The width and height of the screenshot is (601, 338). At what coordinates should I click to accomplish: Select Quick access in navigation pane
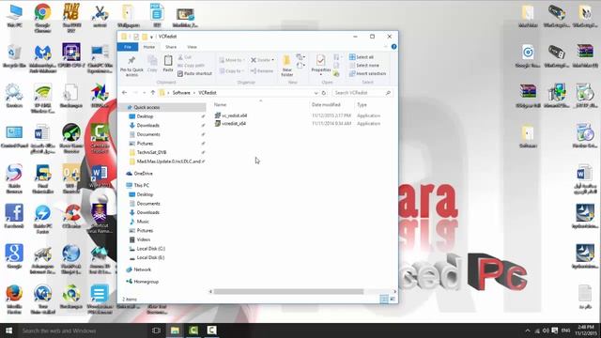(x=146, y=107)
